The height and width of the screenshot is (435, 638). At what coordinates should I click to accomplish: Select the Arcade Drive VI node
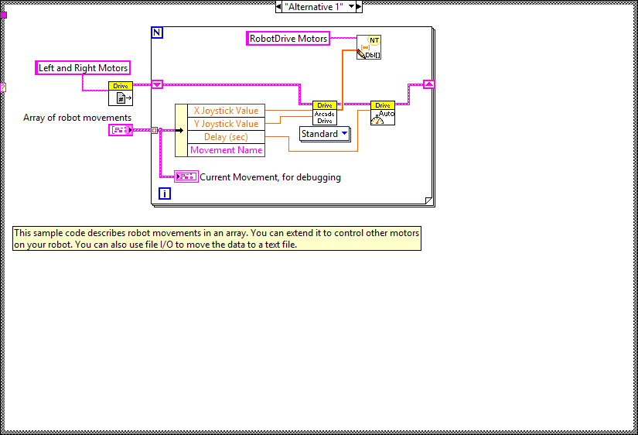pos(324,113)
